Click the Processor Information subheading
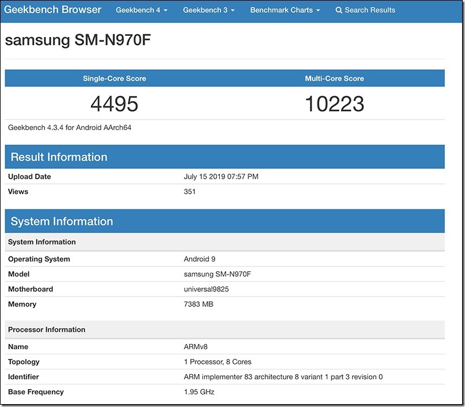Image resolution: width=465 pixels, height=407 pixels. (x=225, y=330)
